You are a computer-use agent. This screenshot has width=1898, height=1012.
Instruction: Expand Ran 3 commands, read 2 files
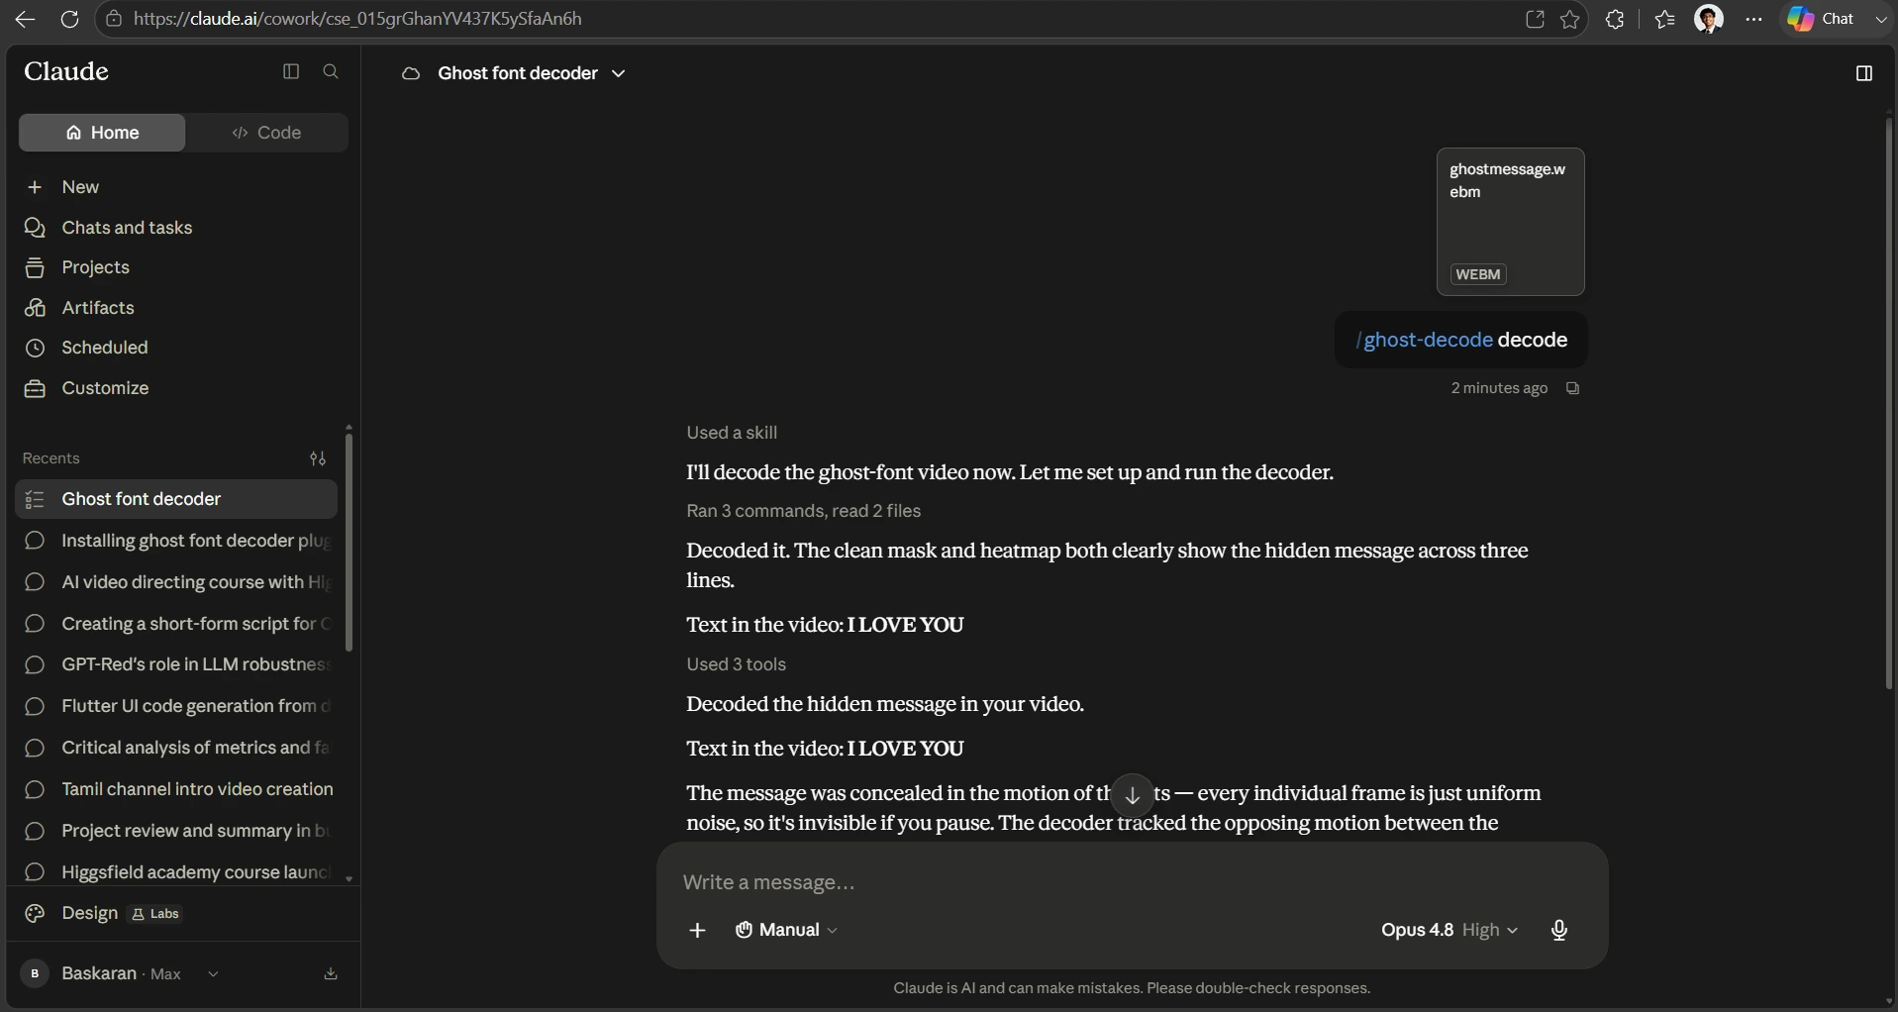tap(804, 511)
